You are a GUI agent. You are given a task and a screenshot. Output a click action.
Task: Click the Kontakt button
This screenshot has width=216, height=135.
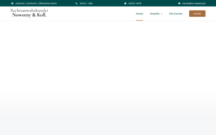[x=197, y=14]
